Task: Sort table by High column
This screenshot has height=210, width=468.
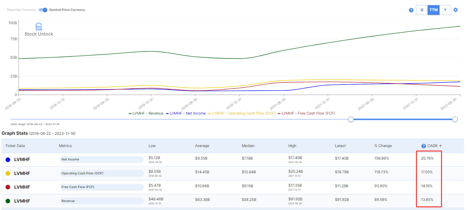Action: (x=292, y=146)
